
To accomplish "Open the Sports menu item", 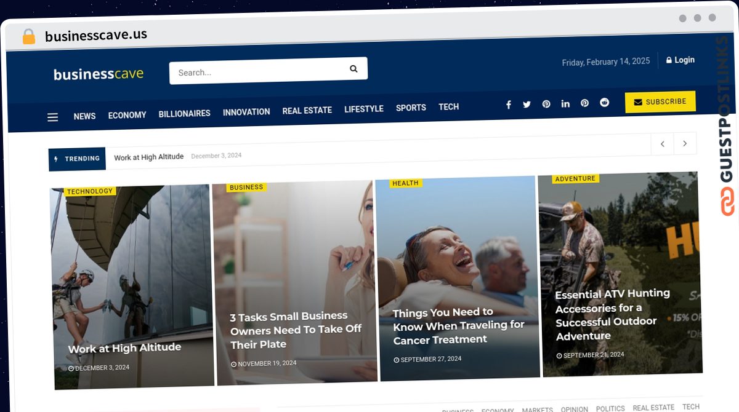I will point(411,108).
